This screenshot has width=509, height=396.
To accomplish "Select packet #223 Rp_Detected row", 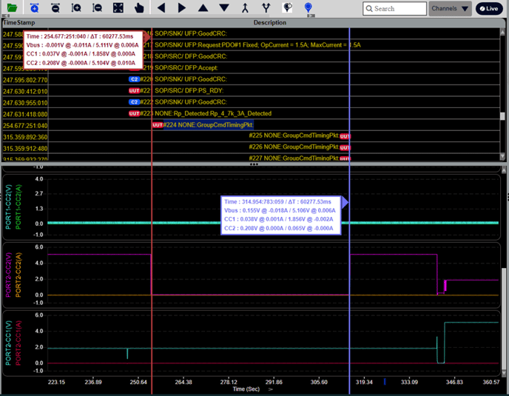I will click(x=252, y=113).
